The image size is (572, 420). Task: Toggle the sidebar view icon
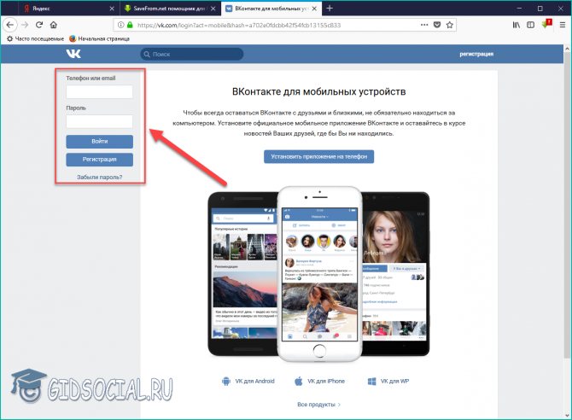[530, 25]
